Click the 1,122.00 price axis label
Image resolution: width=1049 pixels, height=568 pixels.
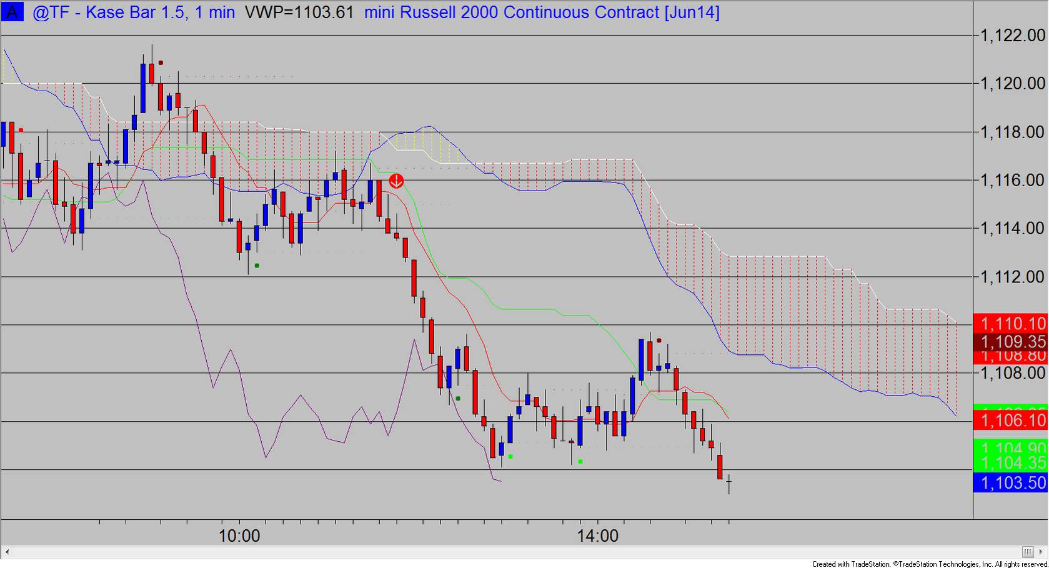point(1012,35)
